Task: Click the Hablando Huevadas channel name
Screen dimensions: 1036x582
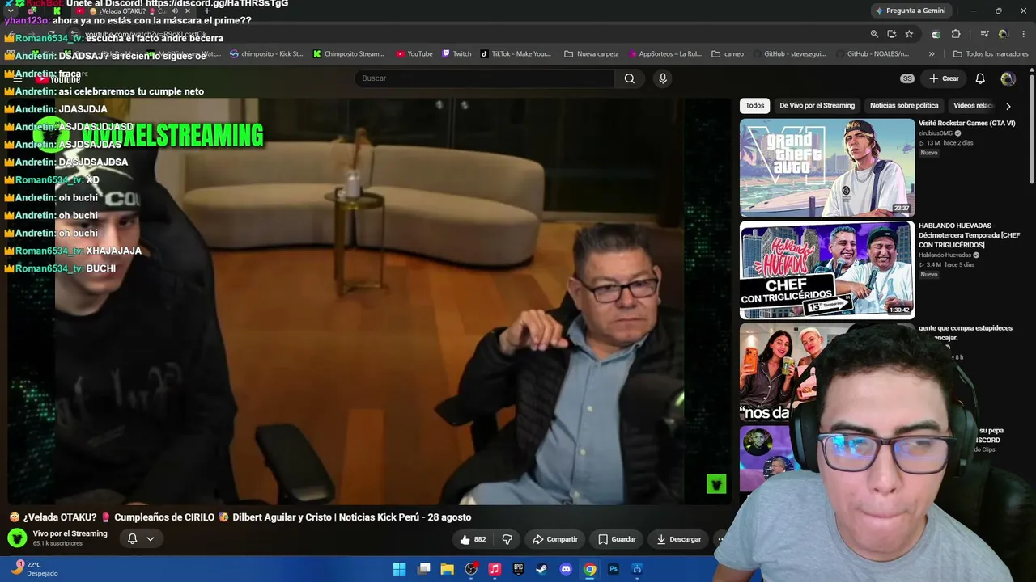Action: pos(945,255)
